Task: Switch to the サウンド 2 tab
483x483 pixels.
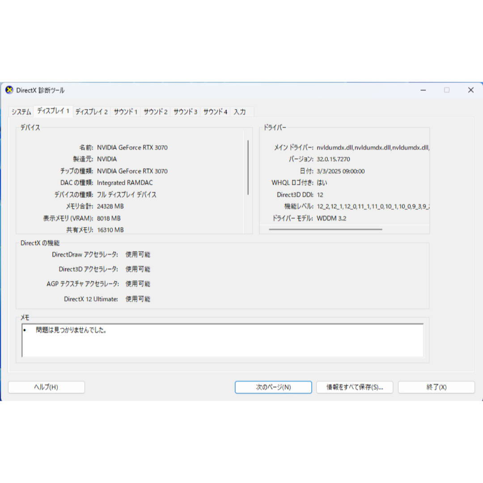Action: (155, 112)
